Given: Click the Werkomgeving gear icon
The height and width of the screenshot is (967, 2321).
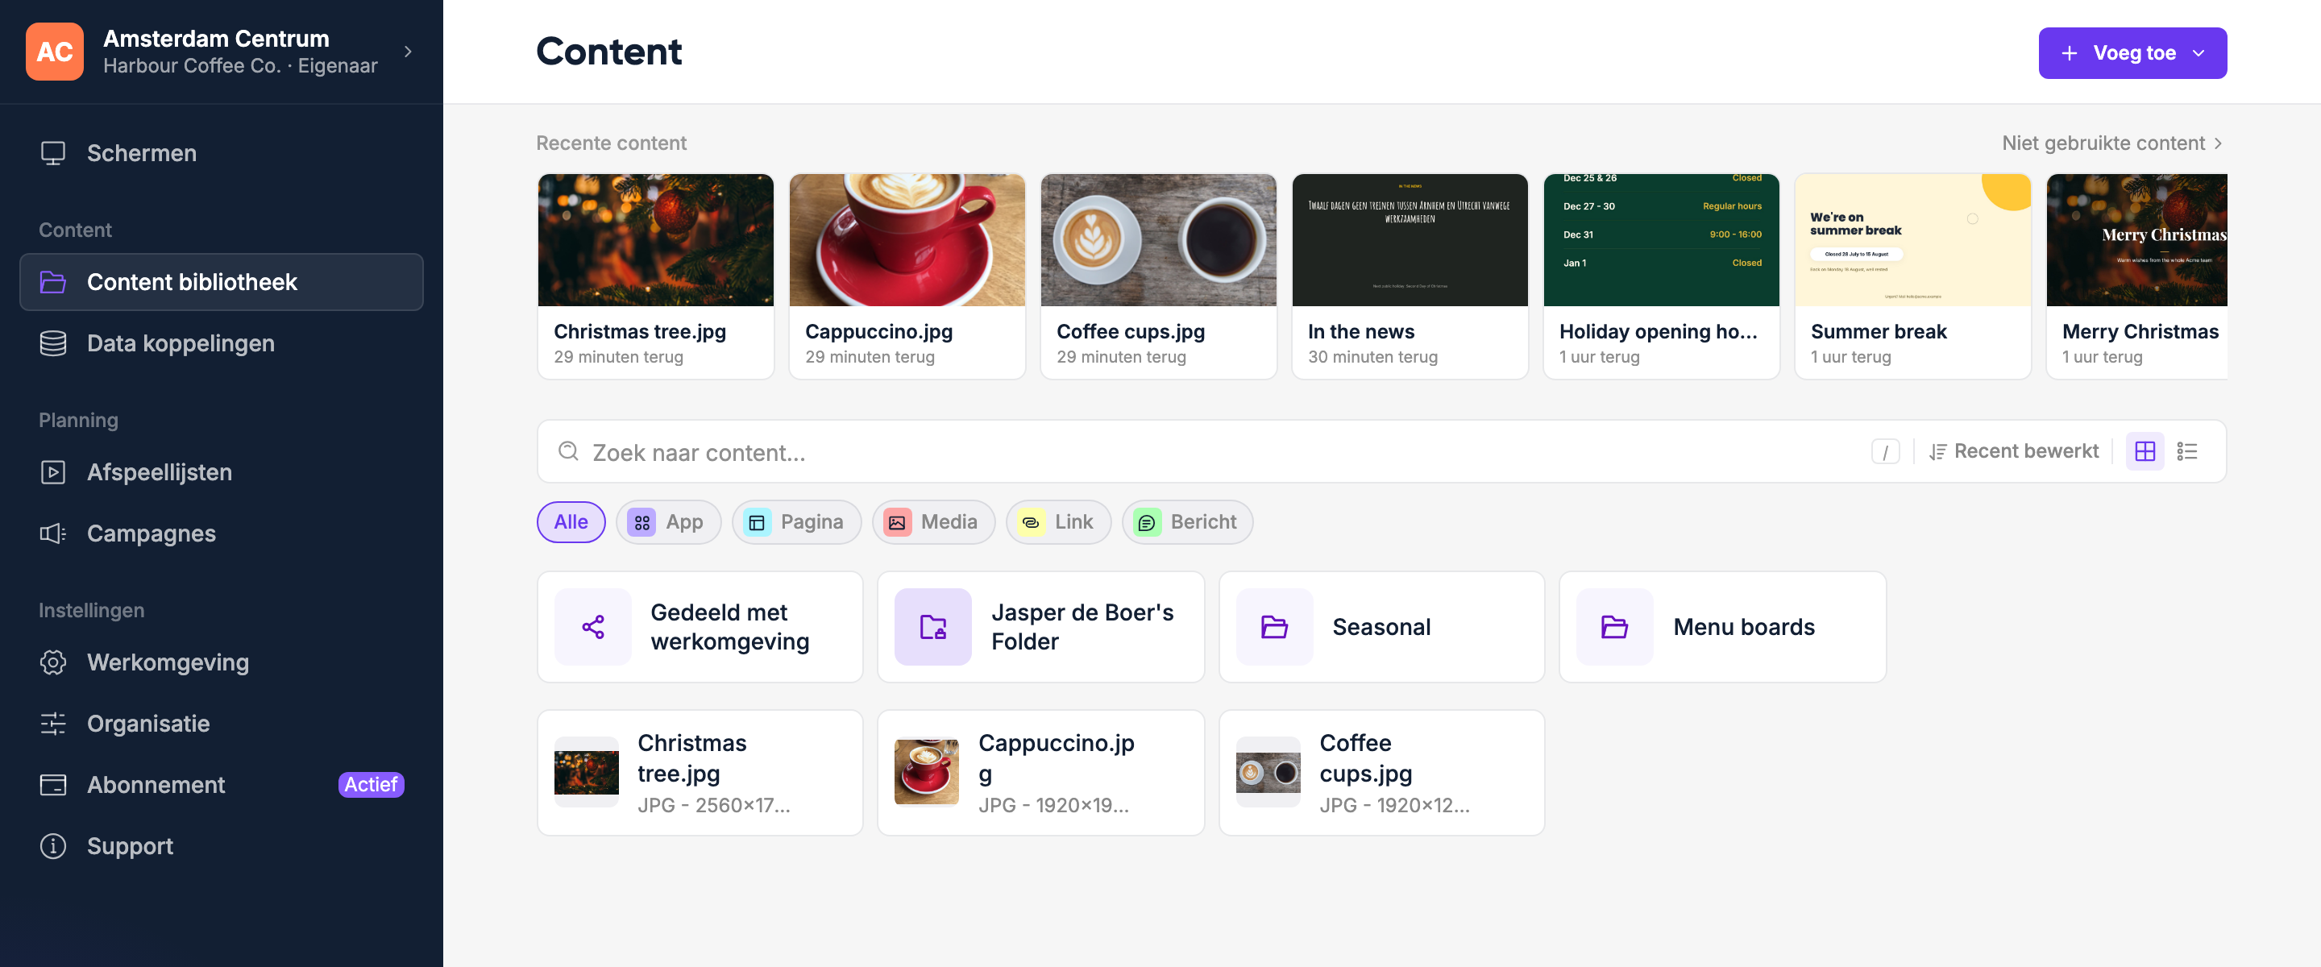Looking at the screenshot, I should pyautogui.click(x=53, y=662).
